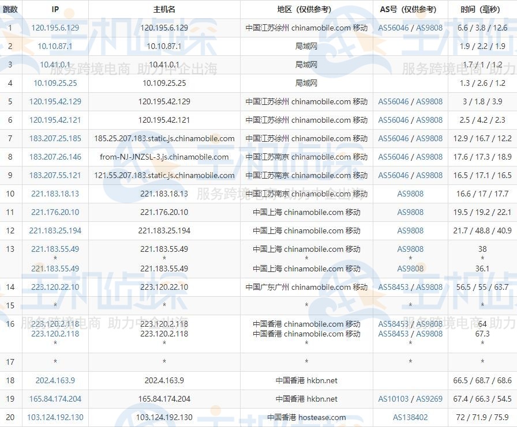Click the IP link 103.124.192.130 on hop 20
This screenshot has width=517, height=427.
click(x=54, y=417)
